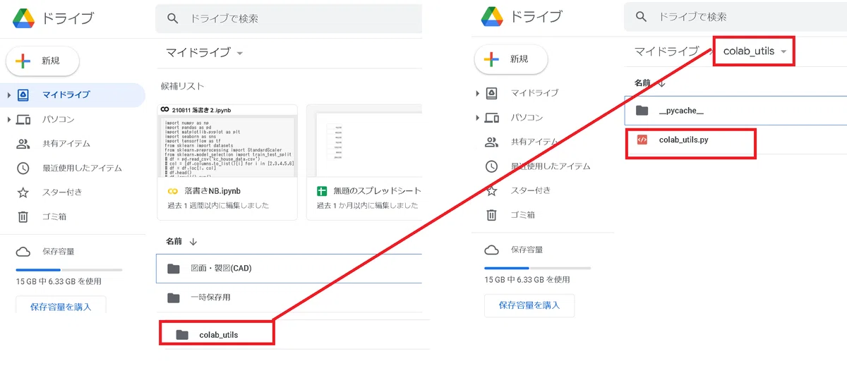Click 保存容量を購入 button in right window
Image resolution: width=847 pixels, height=368 pixels.
click(529, 305)
